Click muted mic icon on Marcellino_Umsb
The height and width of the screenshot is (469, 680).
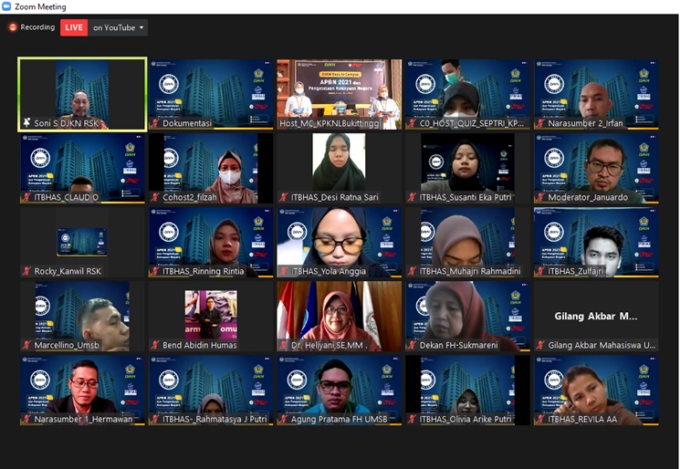[x=26, y=345]
